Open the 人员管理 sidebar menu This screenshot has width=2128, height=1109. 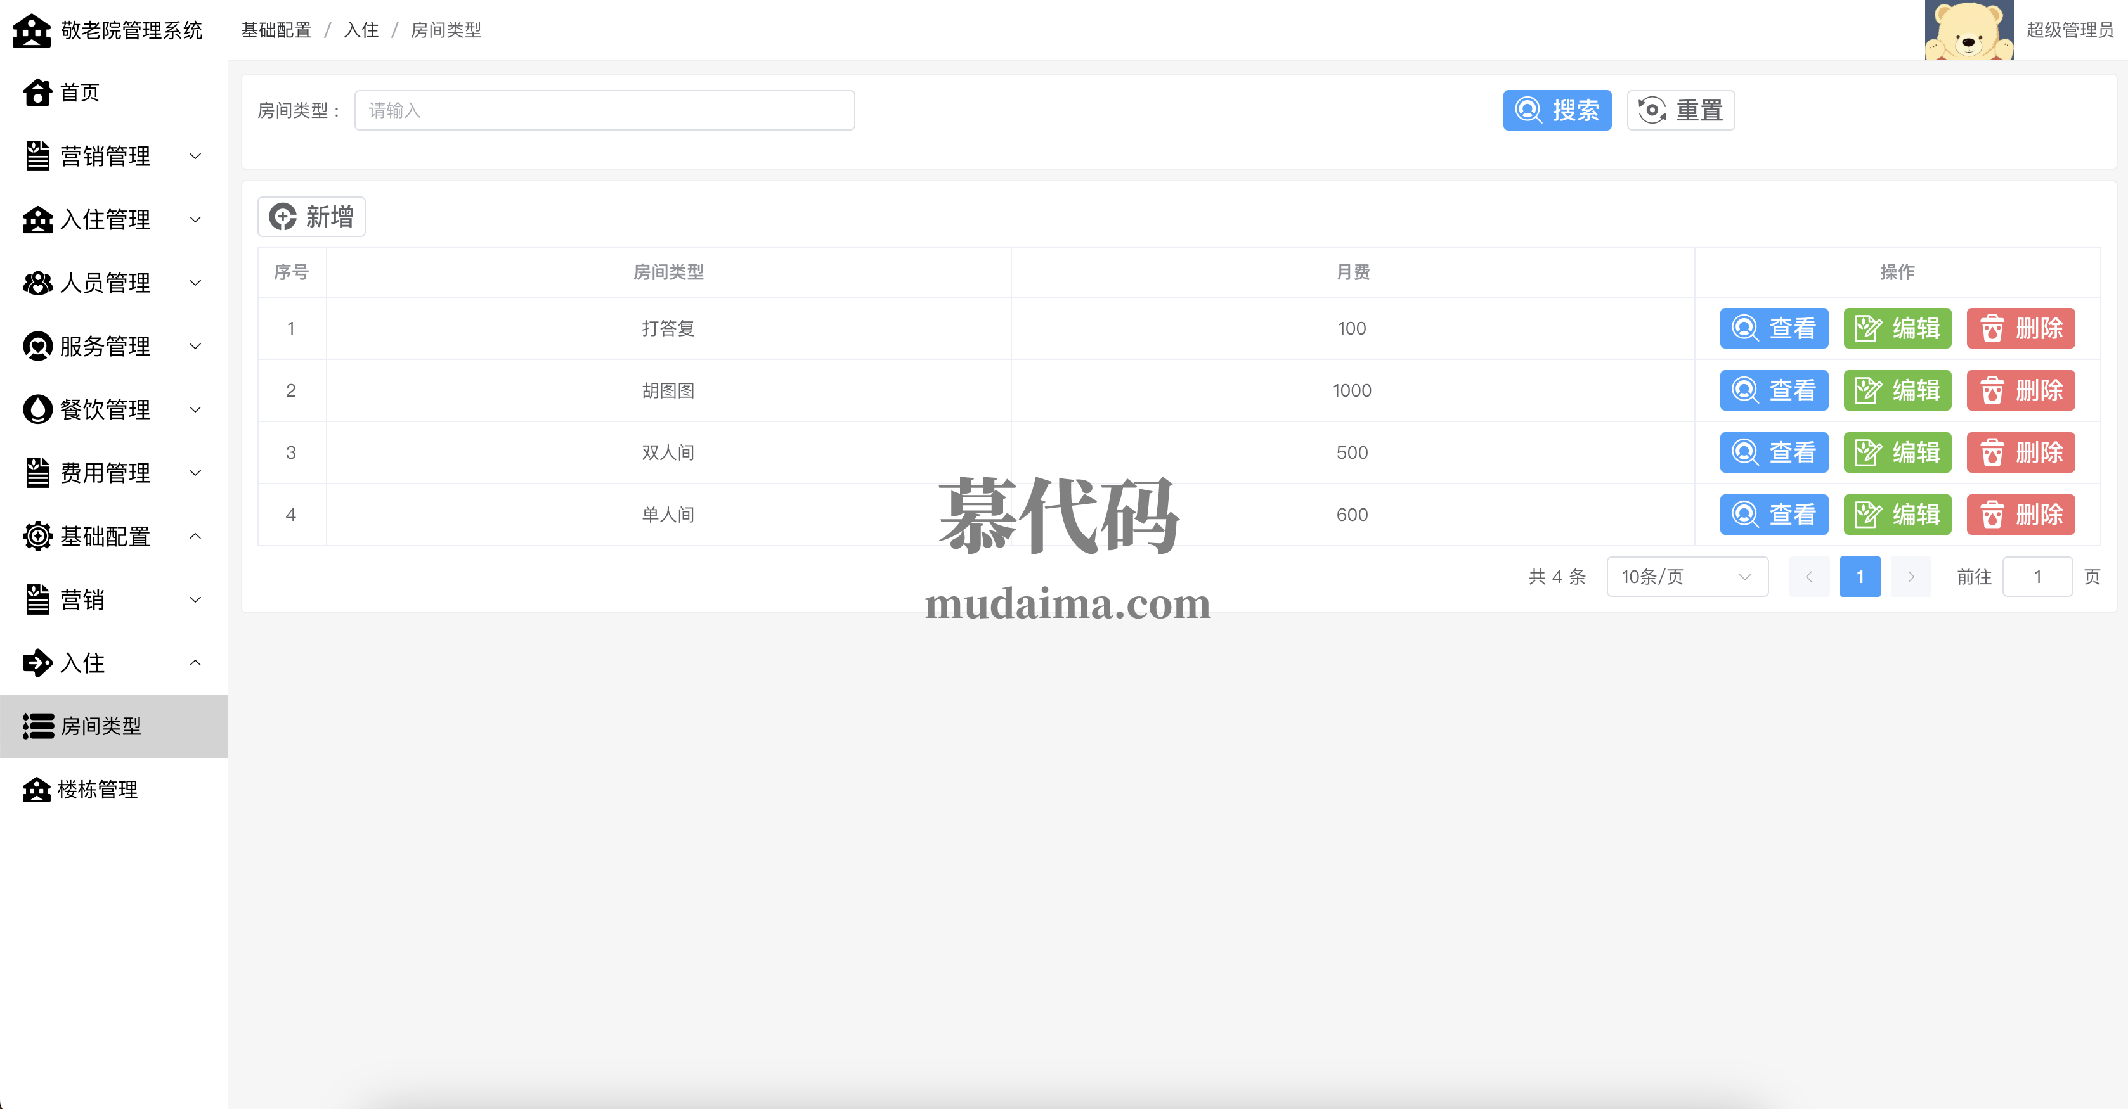[x=106, y=283]
